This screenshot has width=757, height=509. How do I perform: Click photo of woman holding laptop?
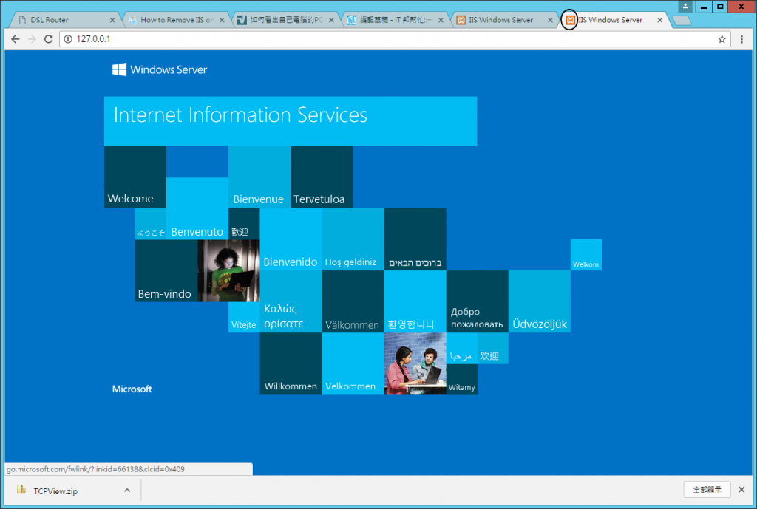(x=229, y=270)
